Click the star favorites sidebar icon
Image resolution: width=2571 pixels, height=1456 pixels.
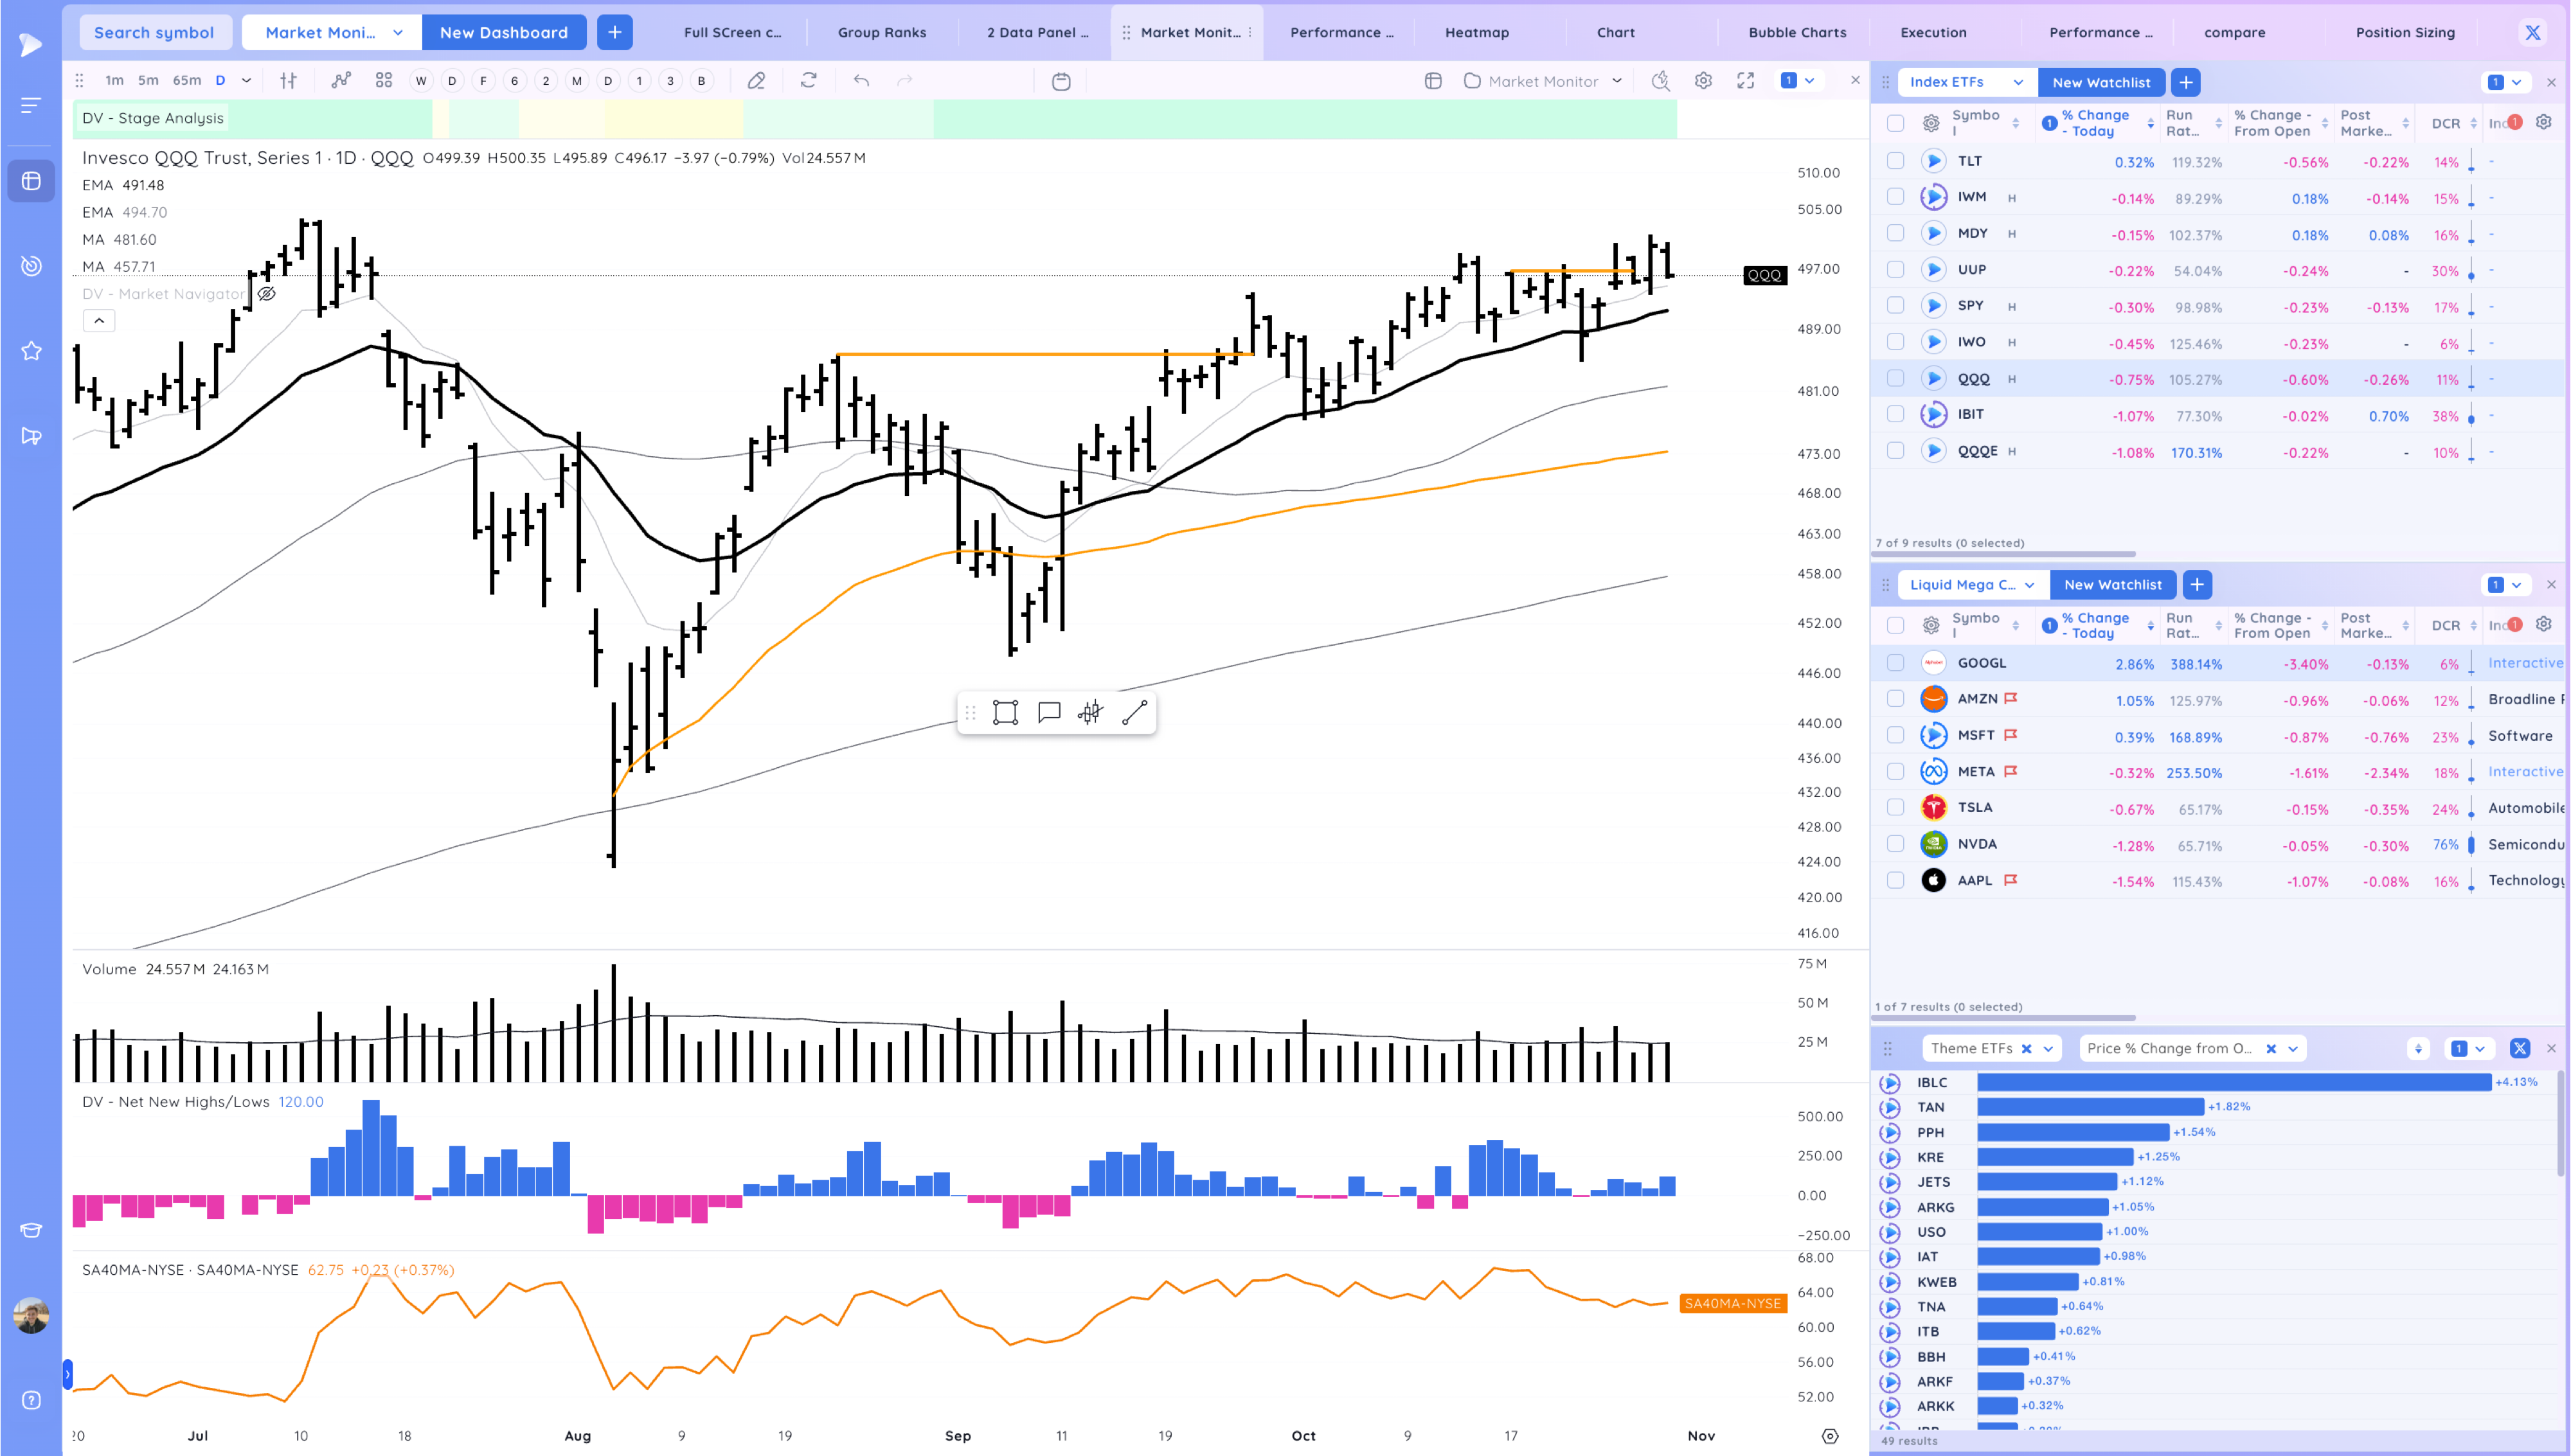point(31,351)
